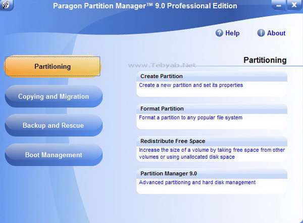Click the Help question mark icon
Screen dimensions: 303x223
[x=219, y=33]
